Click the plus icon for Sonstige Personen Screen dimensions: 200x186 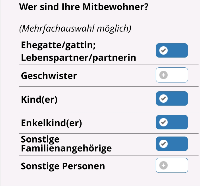coord(163,165)
